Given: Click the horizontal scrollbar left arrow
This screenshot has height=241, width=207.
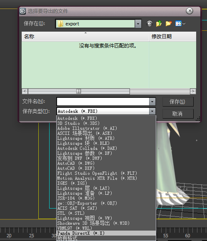Looking at the screenshot, I should tap(25, 92).
